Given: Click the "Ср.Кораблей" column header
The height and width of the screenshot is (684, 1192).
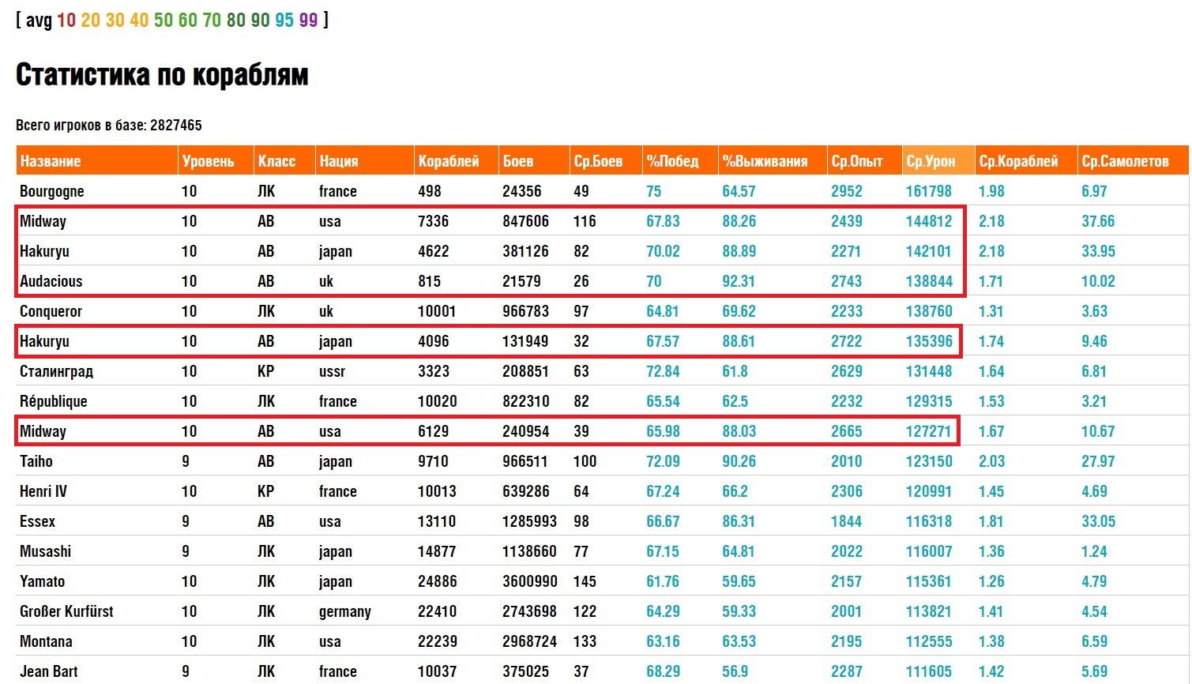Looking at the screenshot, I should point(1018,161).
